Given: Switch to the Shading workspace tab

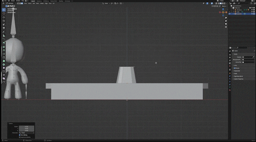Looking at the screenshot, I should 61,1.
